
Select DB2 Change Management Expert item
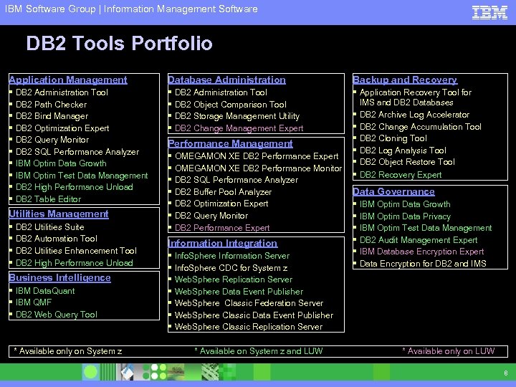coord(239,128)
